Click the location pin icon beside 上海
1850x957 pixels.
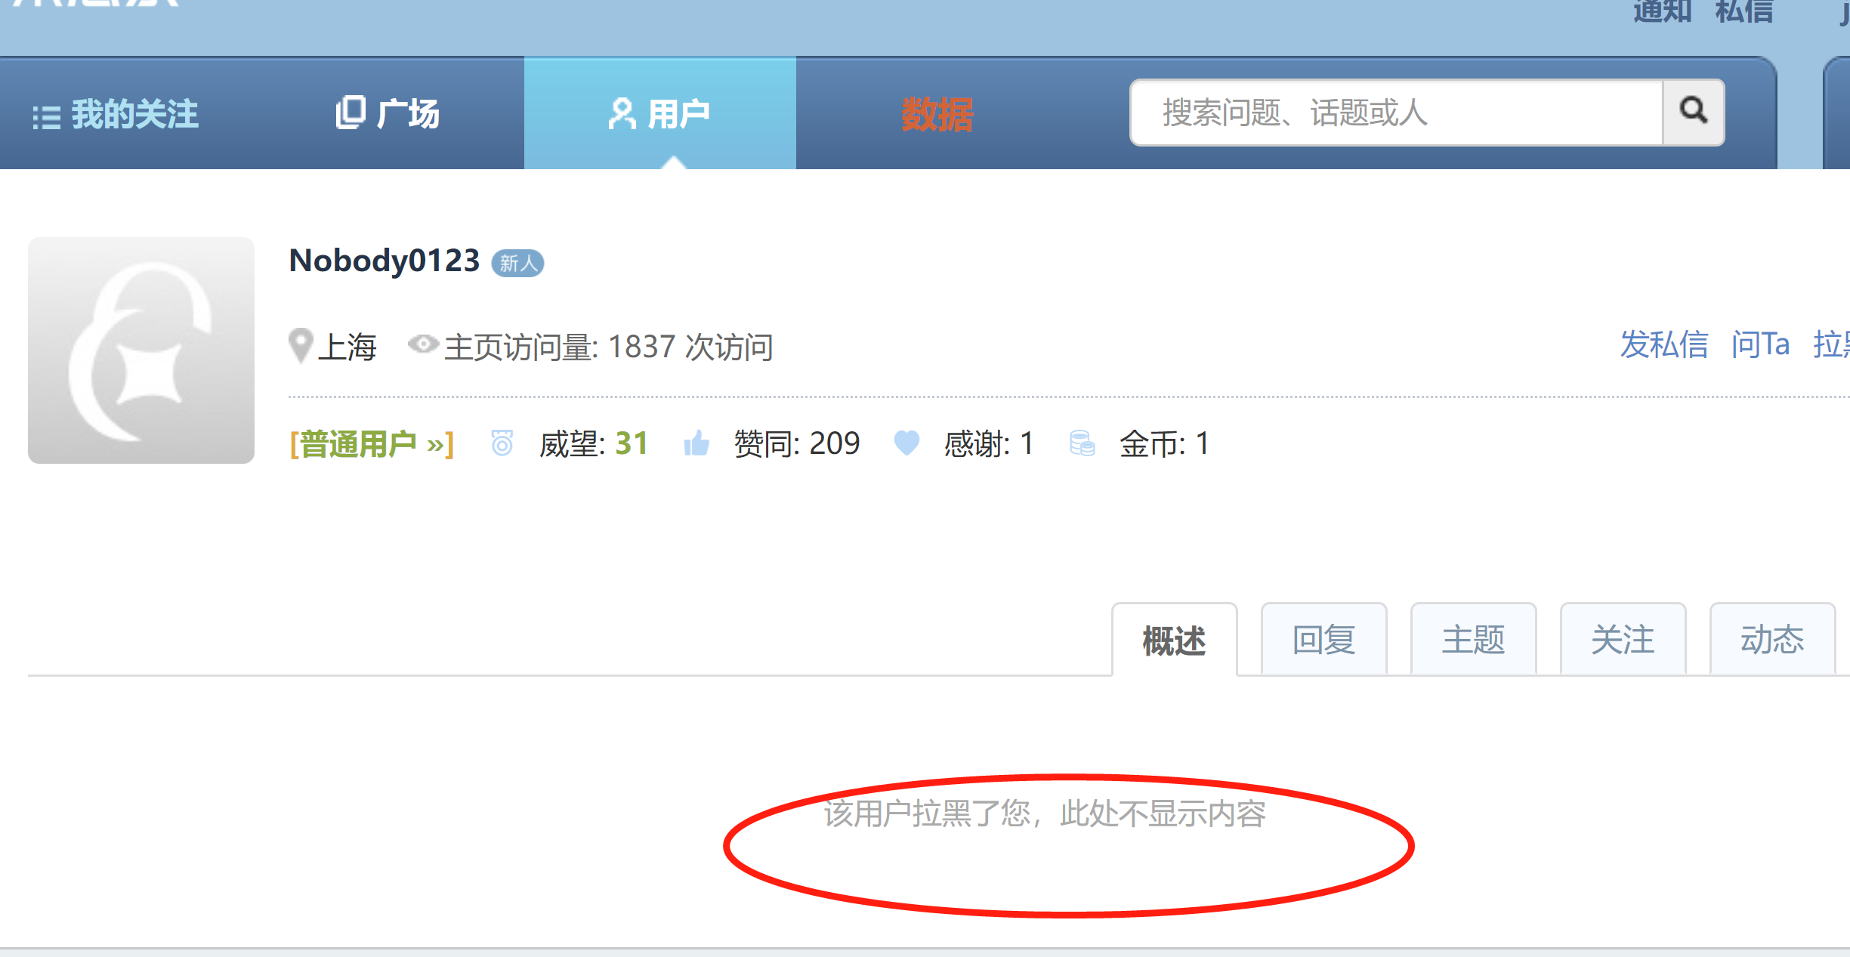coord(301,346)
